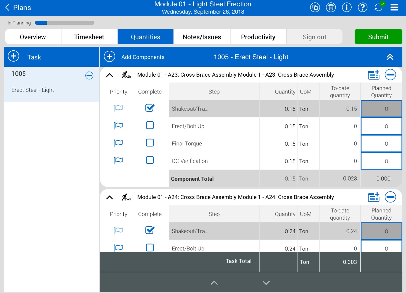The width and height of the screenshot is (406, 293).
Task: Click the plus icon next to Task
Action: [x=14, y=56]
